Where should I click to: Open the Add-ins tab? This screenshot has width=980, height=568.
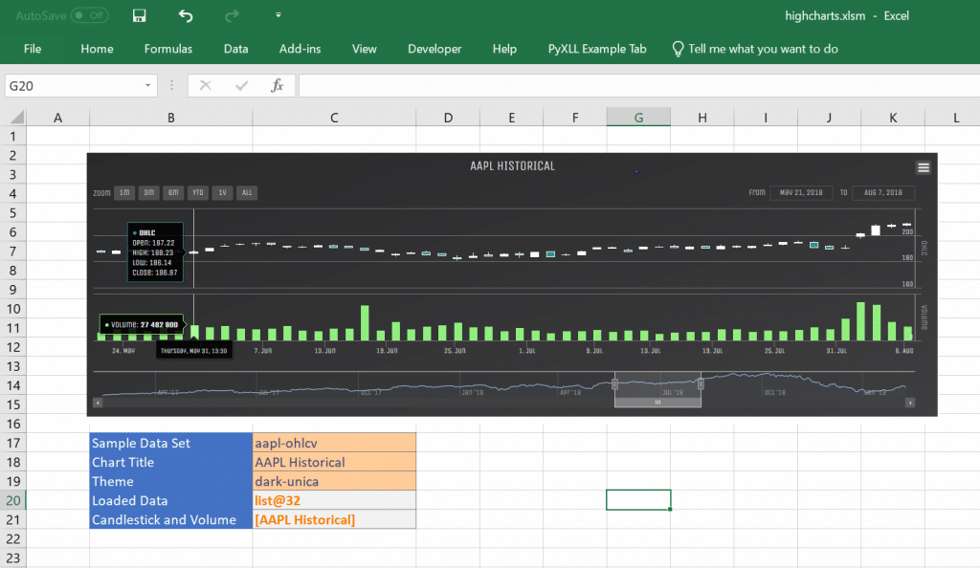click(300, 49)
